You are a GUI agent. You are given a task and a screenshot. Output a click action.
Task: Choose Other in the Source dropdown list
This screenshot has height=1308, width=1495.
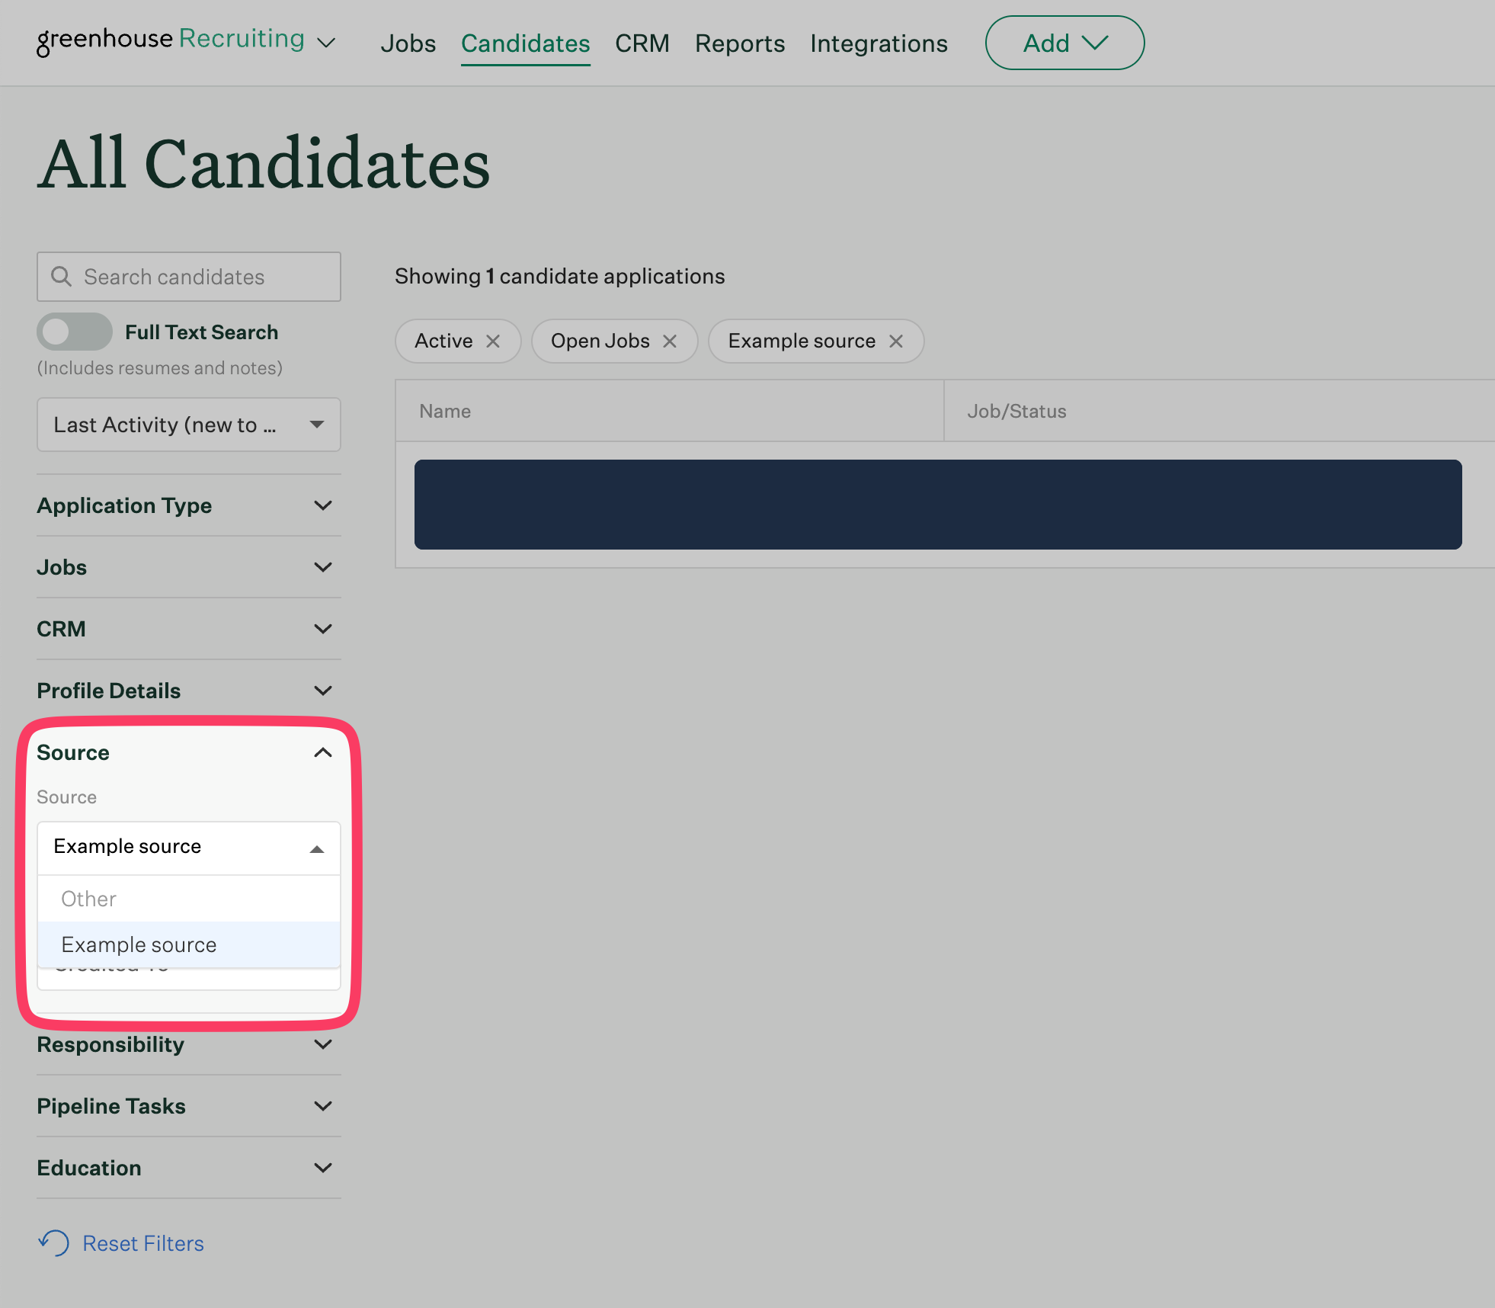[x=89, y=899]
